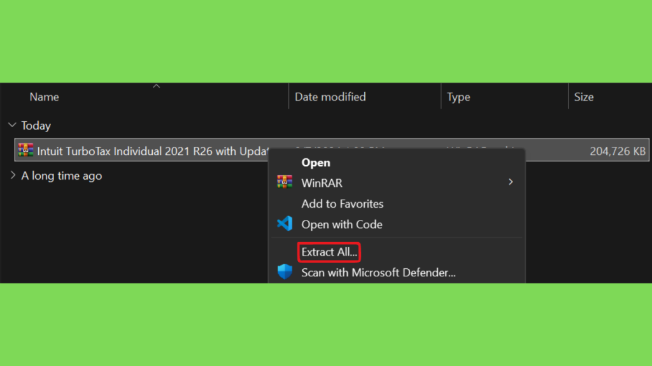The width and height of the screenshot is (652, 366).
Task: Select Extract All... option
Action: point(329,252)
